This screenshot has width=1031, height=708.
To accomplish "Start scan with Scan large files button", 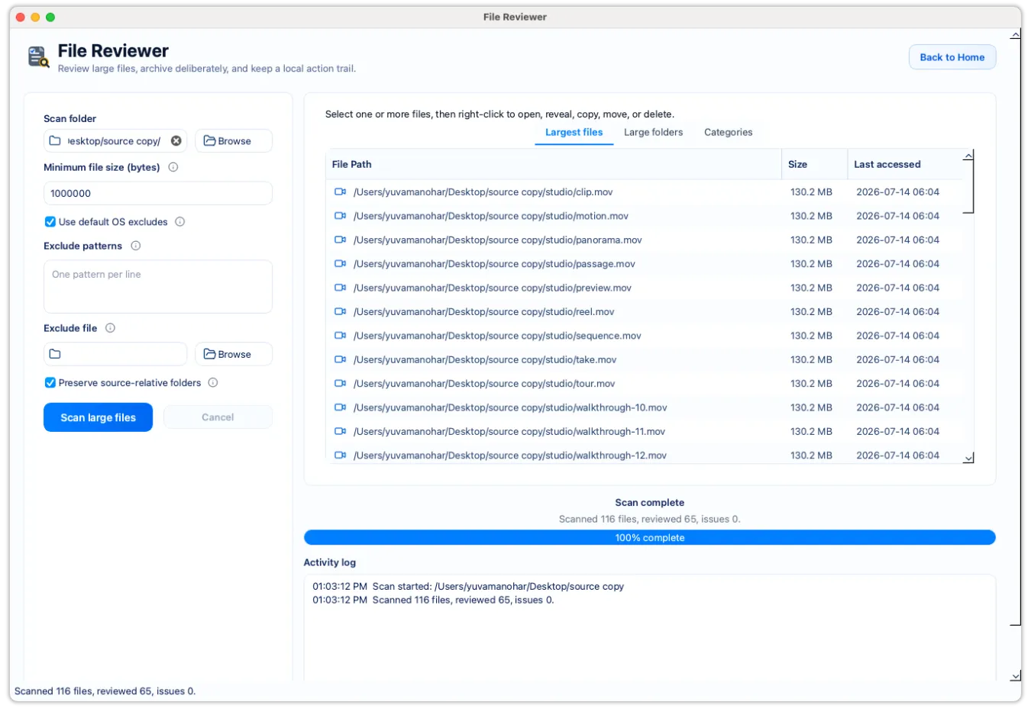I will pos(98,417).
